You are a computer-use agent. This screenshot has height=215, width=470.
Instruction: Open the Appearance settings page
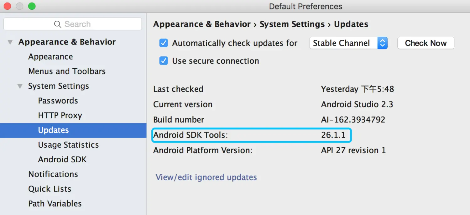(x=50, y=57)
